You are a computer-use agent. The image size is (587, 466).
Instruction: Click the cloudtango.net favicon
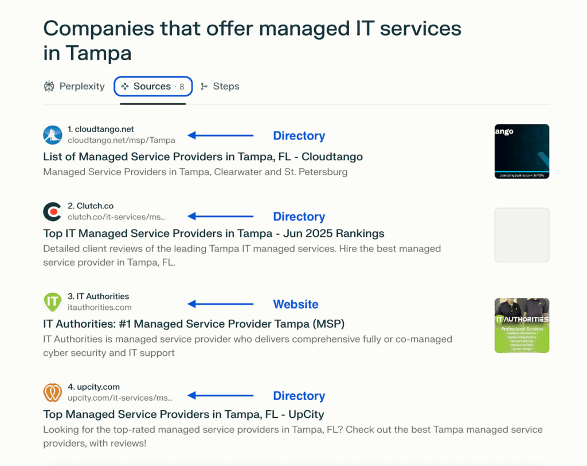click(x=52, y=135)
